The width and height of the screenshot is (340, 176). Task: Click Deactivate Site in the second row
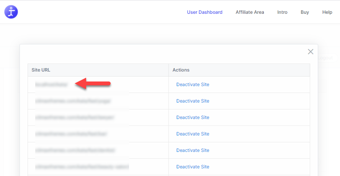click(193, 101)
